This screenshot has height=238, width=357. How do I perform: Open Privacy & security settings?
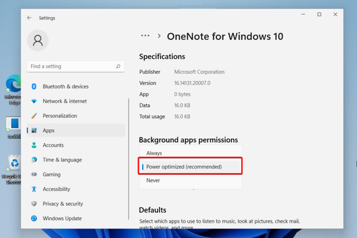pos(62,203)
